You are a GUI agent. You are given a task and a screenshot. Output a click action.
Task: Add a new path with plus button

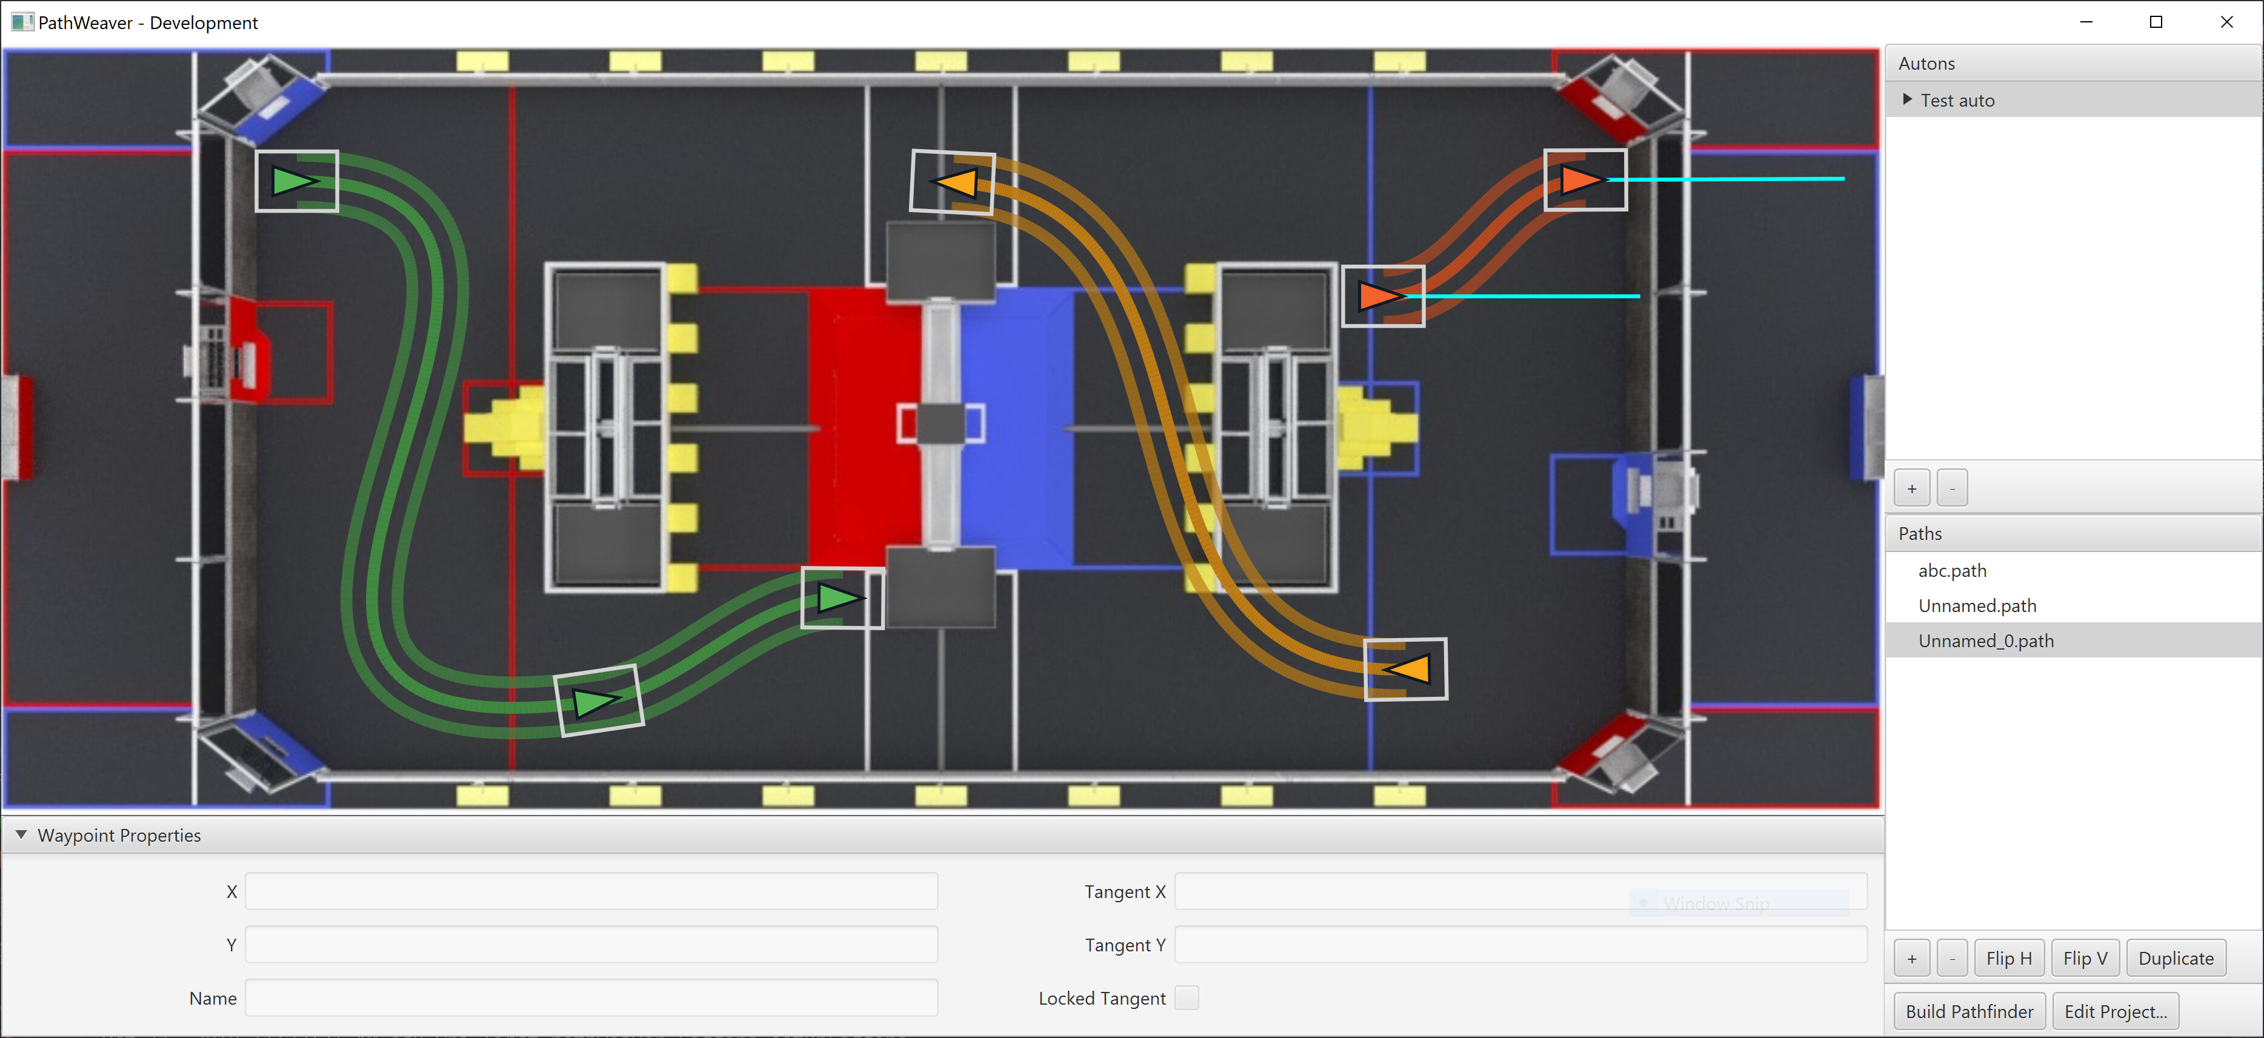[x=1913, y=958]
